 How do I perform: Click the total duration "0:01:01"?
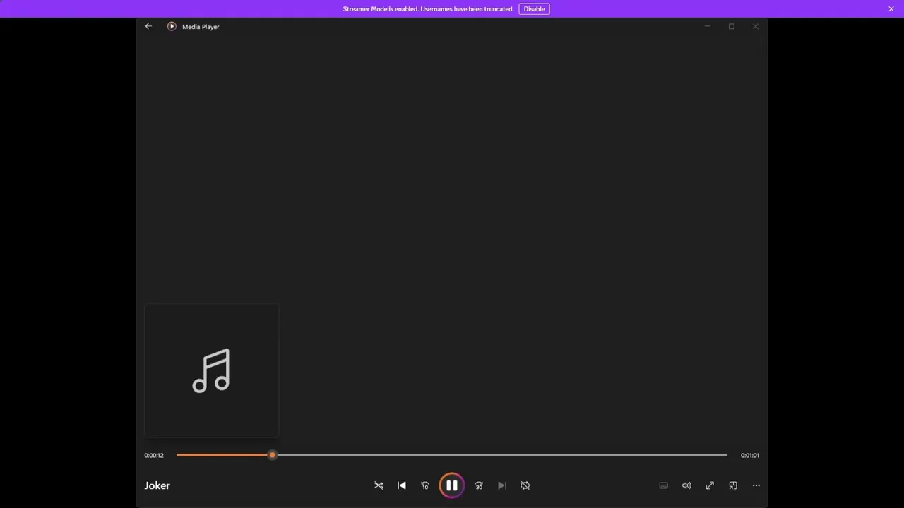coord(750,455)
